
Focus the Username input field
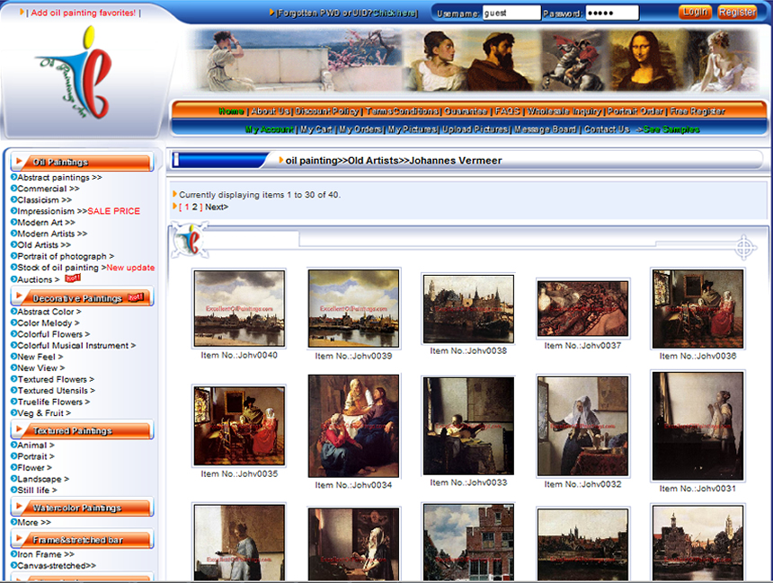coord(511,13)
